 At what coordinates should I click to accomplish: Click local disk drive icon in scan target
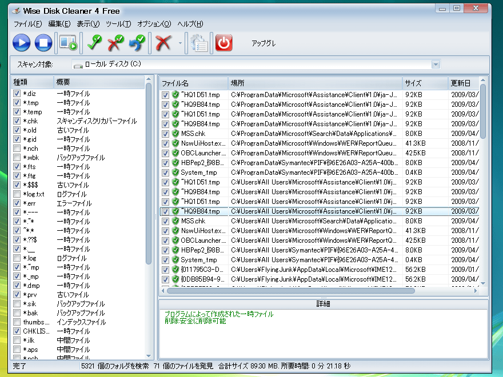78,65
